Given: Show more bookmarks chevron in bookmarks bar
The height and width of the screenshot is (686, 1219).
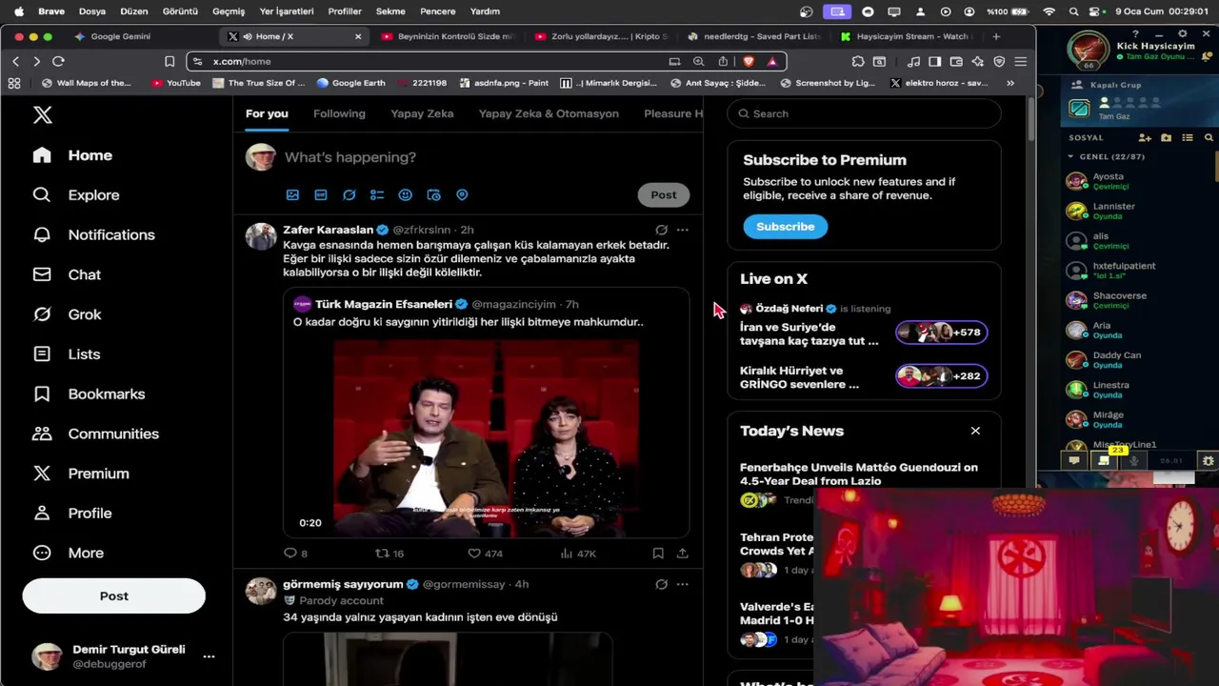Looking at the screenshot, I should 1010,83.
